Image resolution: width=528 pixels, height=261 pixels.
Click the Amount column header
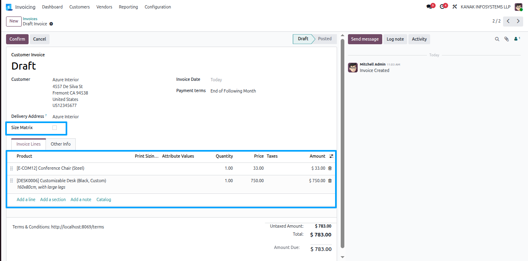317,156
